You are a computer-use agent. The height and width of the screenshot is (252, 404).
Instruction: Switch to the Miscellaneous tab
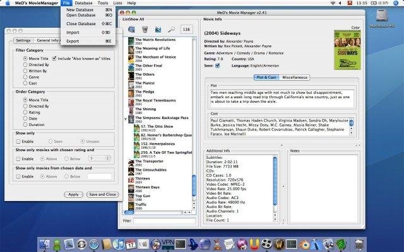tap(295, 77)
